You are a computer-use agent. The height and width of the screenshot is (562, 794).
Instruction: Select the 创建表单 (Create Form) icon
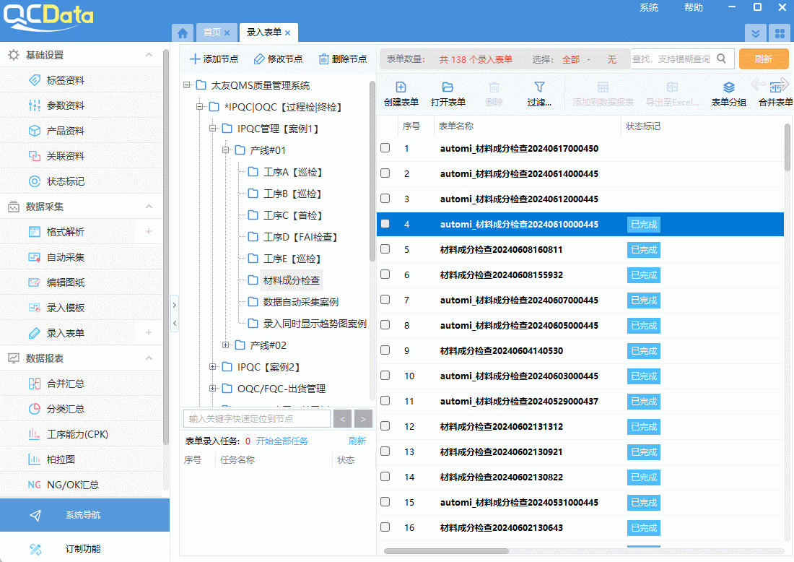[401, 93]
